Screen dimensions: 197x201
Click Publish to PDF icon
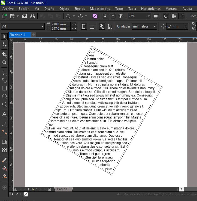(x=121, y=16)
